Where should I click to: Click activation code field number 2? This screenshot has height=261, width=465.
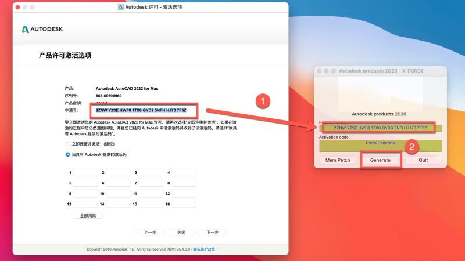pyautogui.click(x=119, y=172)
